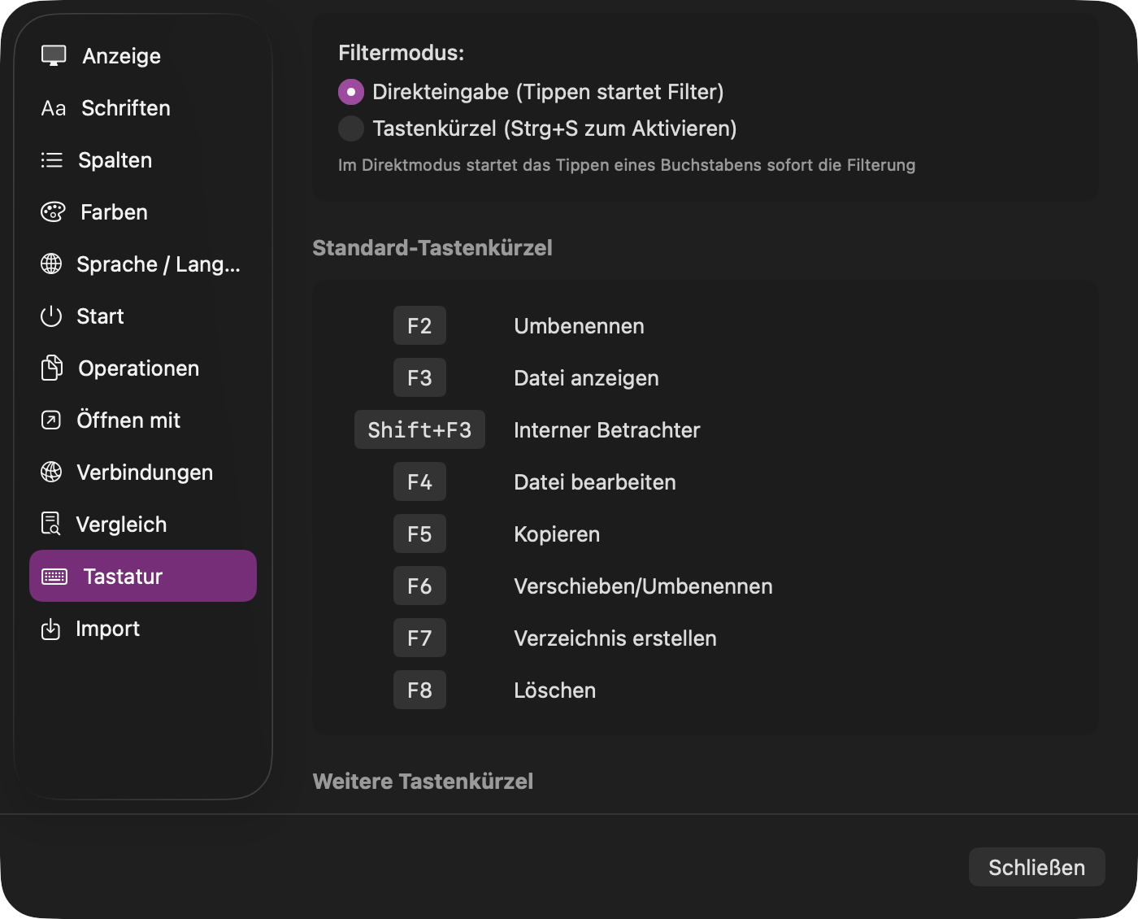The height and width of the screenshot is (919, 1138).
Task: Click the Sprache globe icon
Action: [x=52, y=264]
